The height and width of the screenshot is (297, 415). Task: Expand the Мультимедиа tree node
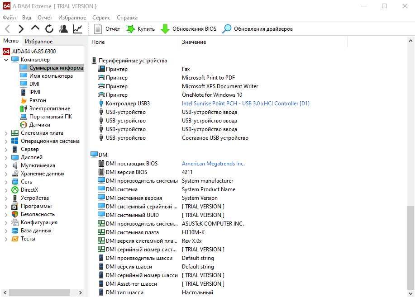point(6,166)
